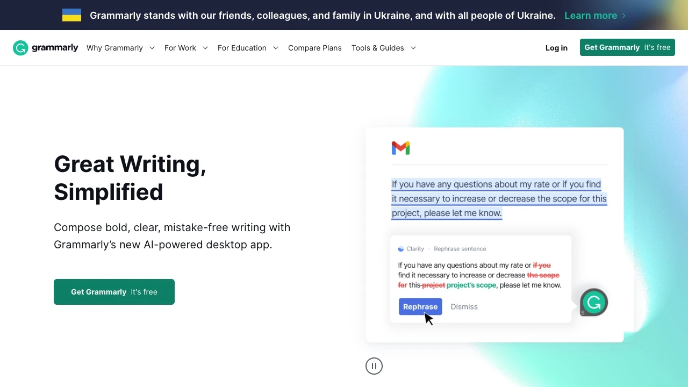Select the highlighted sentence in the email
Image resolution: width=688 pixels, height=387 pixels.
tap(499, 198)
